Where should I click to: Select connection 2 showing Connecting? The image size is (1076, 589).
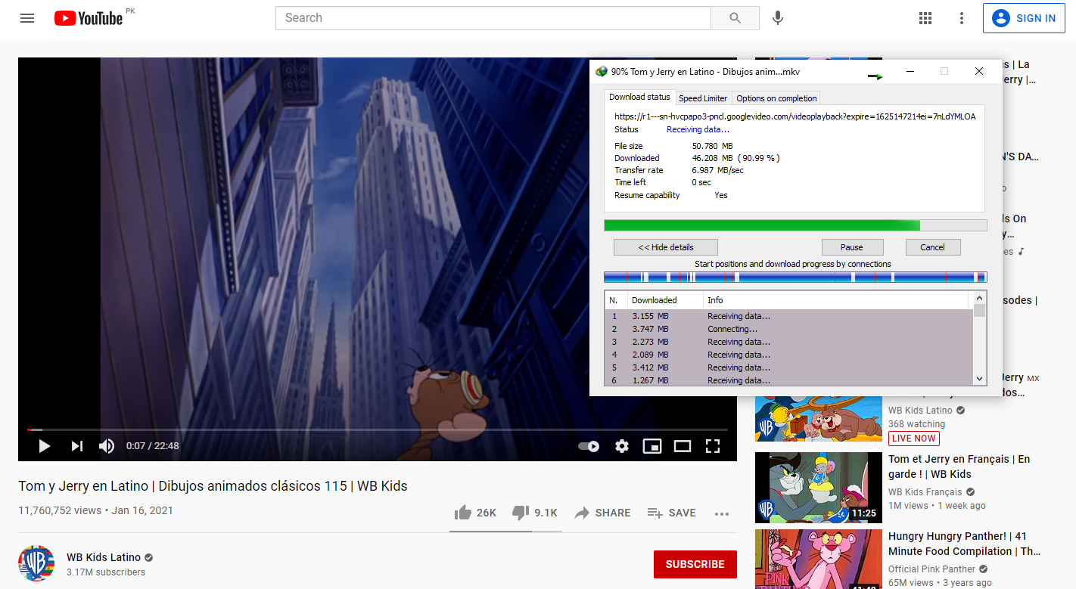click(x=788, y=329)
